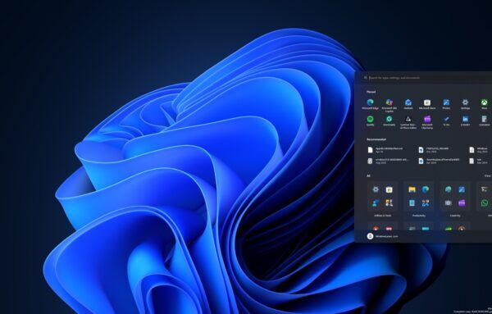
Task: Open File Explorer icon in Productivity folder
Action: tap(412, 189)
